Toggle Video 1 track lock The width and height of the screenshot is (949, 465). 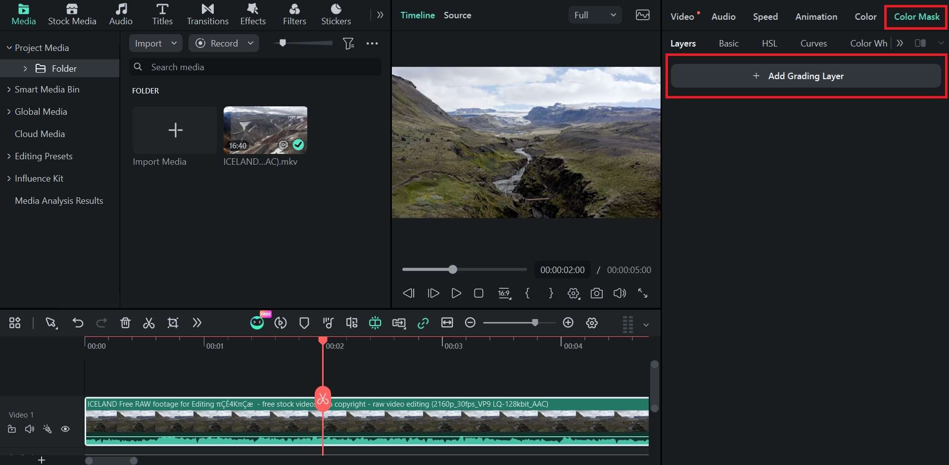tap(12, 429)
